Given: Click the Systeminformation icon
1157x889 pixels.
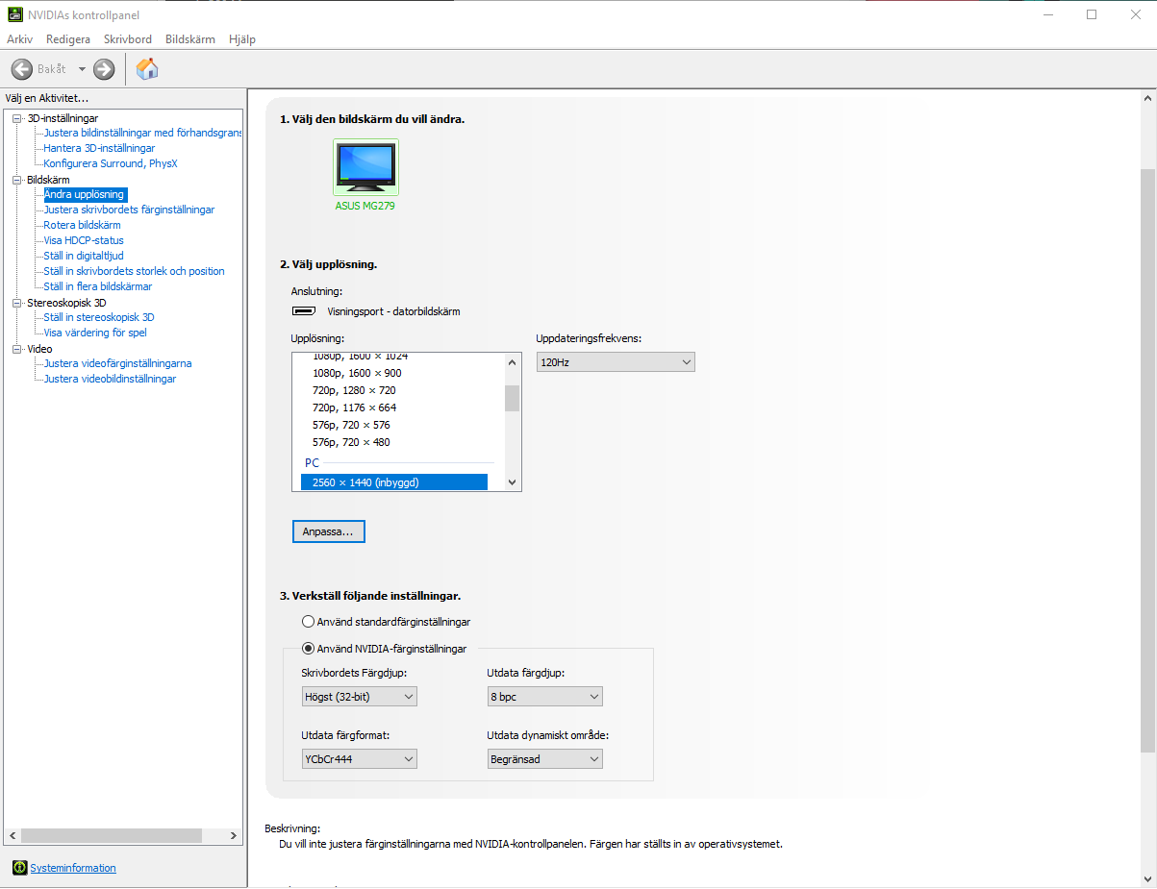Looking at the screenshot, I should click(19, 868).
